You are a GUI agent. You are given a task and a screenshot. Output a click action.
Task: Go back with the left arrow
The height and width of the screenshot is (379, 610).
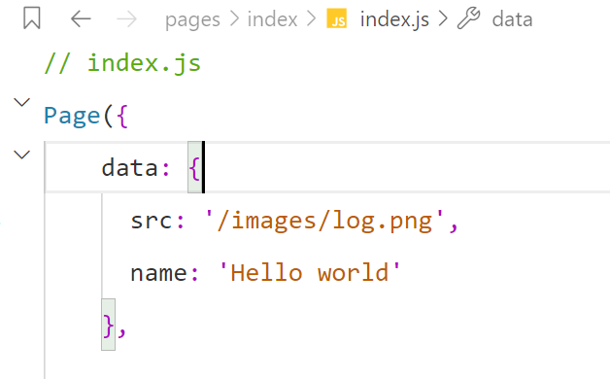click(x=81, y=18)
